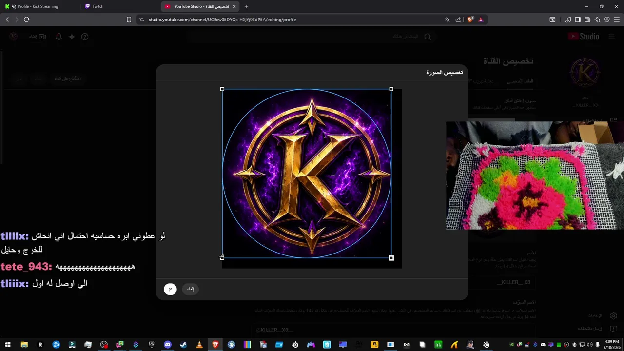The image size is (624, 351).
Task: Click the share page icon in address bar
Action: [x=458, y=19]
